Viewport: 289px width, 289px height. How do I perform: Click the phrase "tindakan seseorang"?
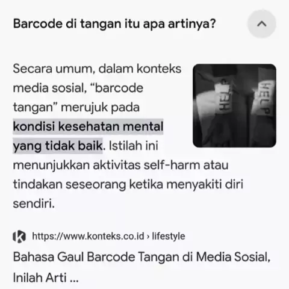[x=70, y=184]
